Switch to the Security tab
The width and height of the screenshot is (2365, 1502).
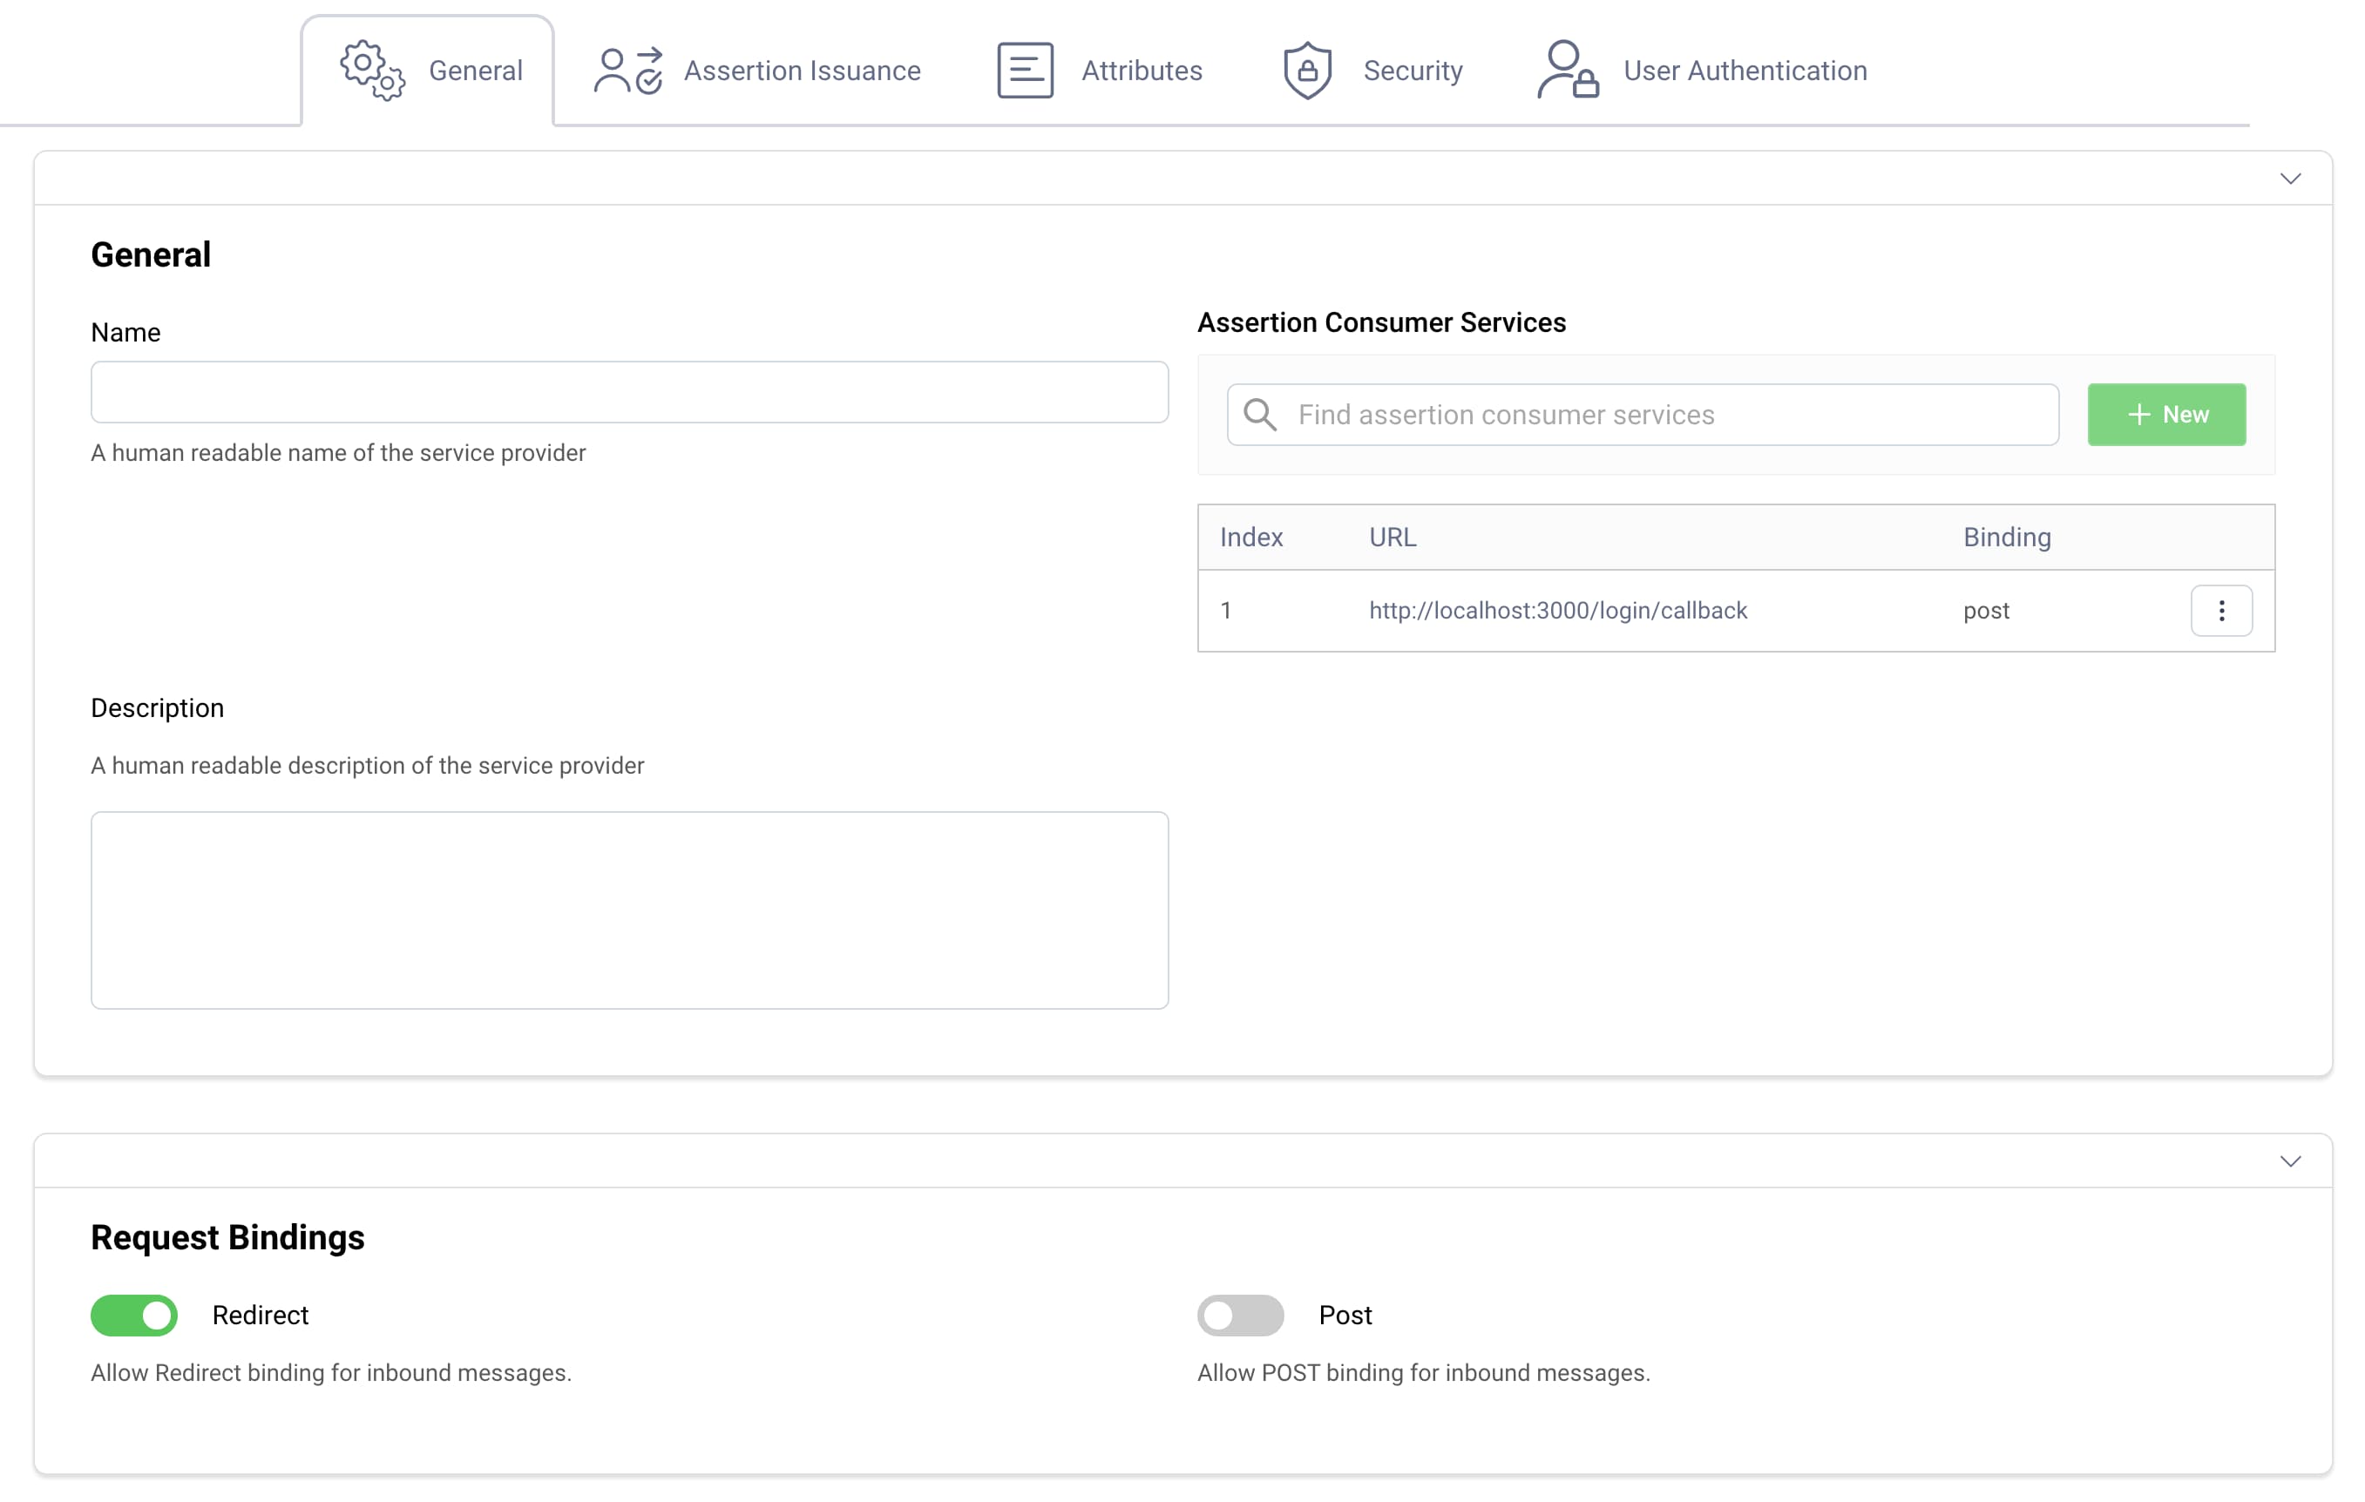(1413, 70)
